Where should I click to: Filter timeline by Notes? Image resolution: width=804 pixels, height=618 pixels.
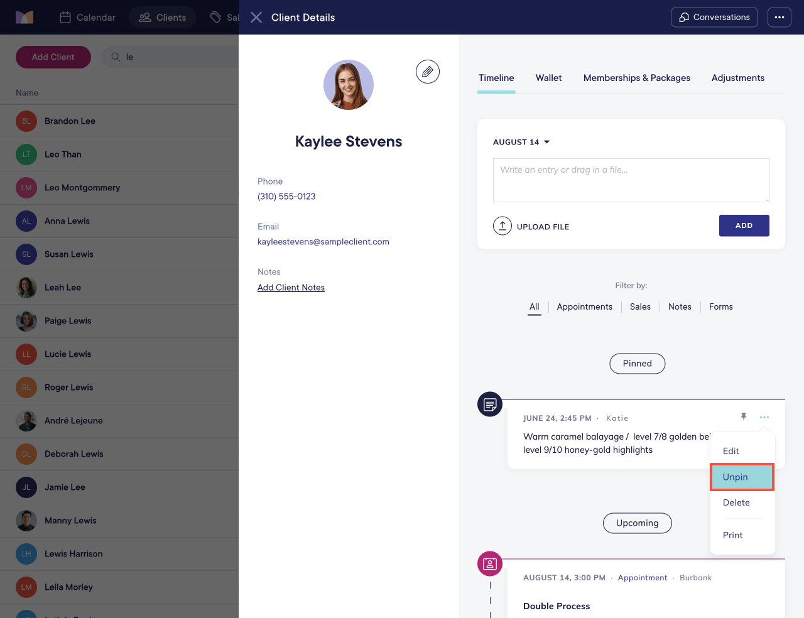click(x=680, y=306)
